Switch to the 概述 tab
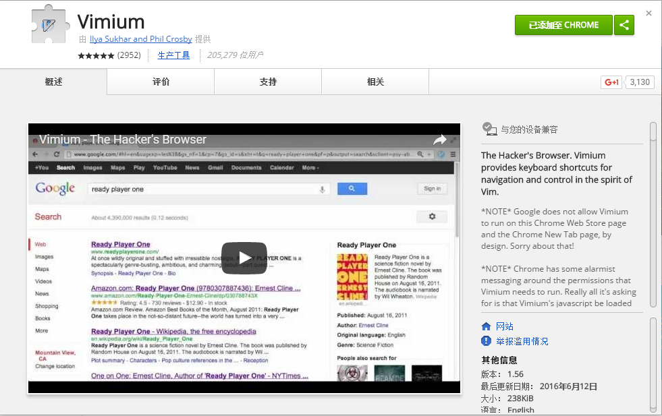The image size is (662, 416). coord(53,82)
